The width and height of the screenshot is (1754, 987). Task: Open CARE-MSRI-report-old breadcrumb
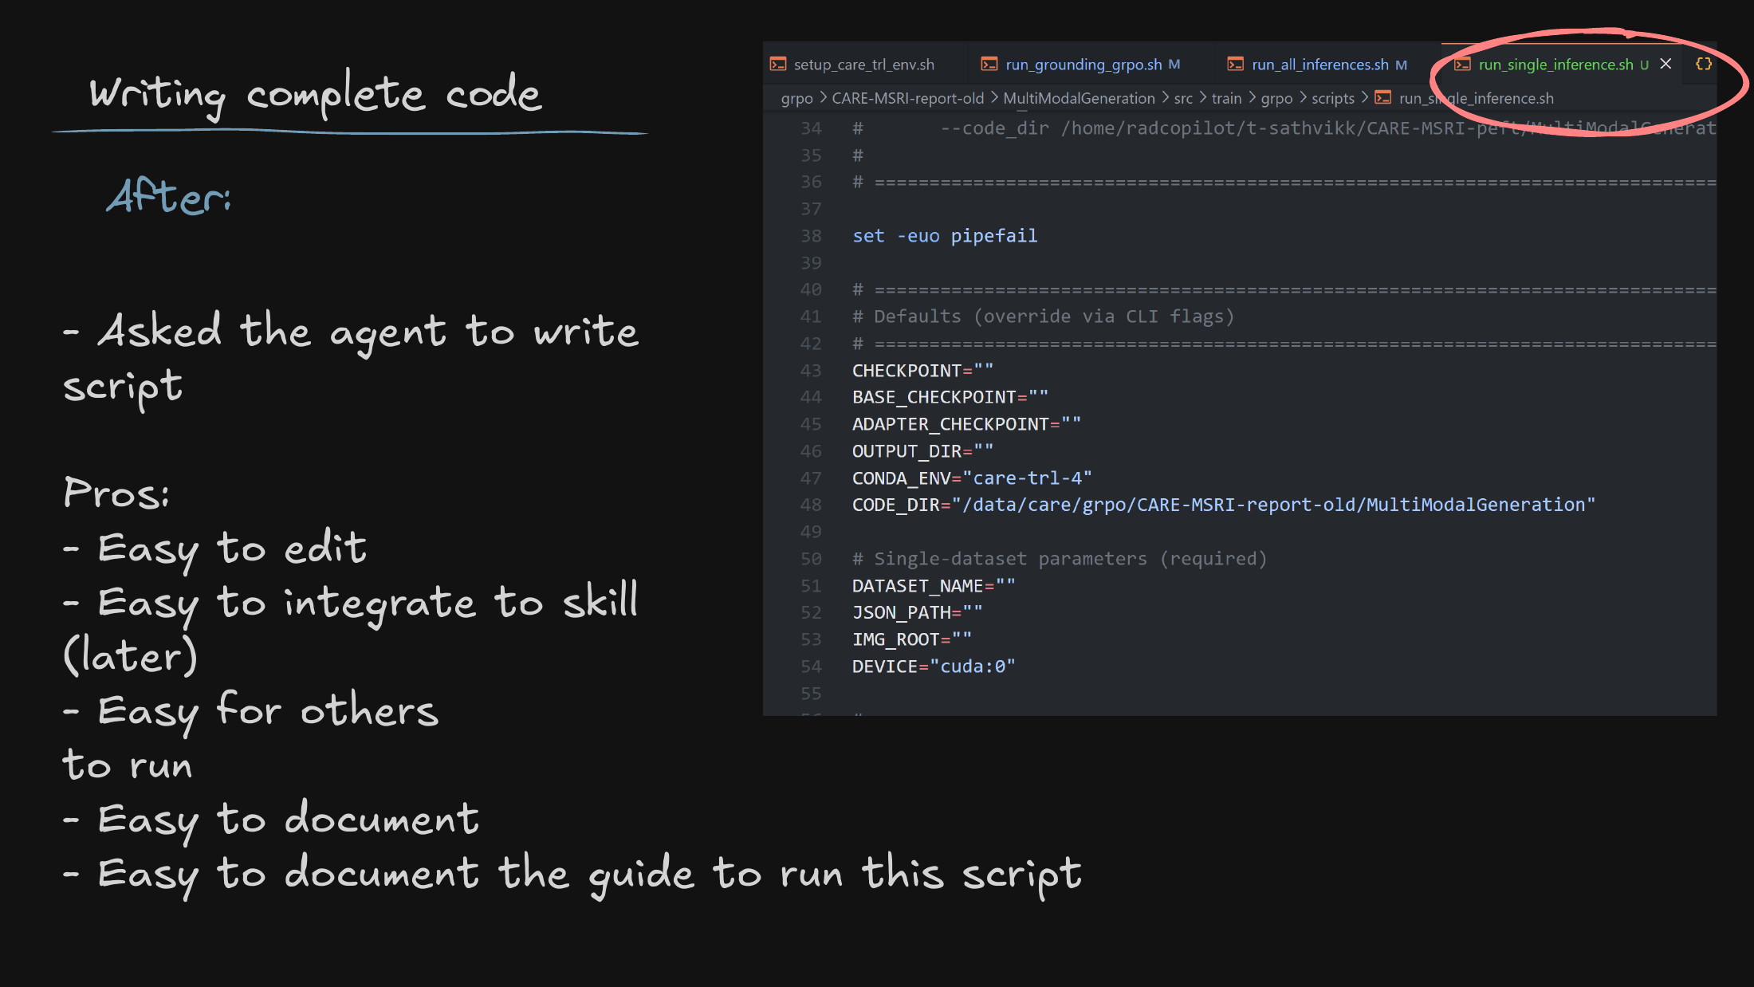tap(907, 98)
